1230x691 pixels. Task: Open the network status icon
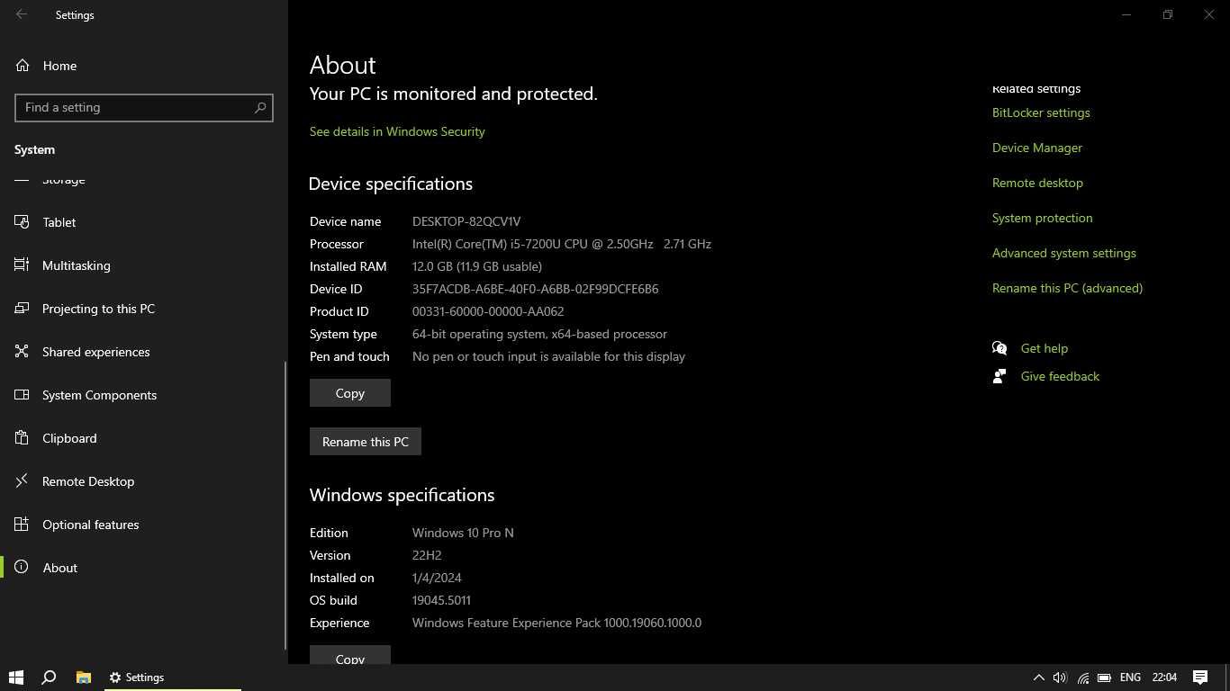1082,678
